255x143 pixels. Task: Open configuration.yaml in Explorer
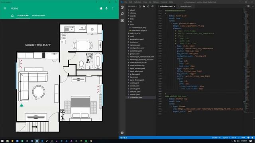(137, 48)
